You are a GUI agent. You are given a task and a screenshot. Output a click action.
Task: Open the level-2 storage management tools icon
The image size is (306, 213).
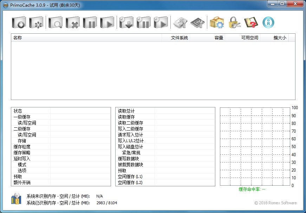coord(181,23)
